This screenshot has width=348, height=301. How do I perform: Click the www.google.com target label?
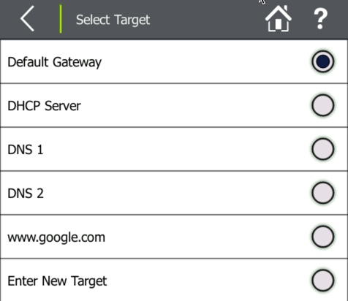[56, 237]
